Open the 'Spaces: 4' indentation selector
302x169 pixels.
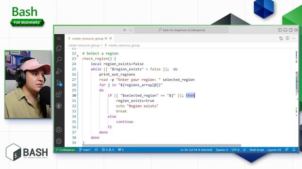(x=222, y=150)
